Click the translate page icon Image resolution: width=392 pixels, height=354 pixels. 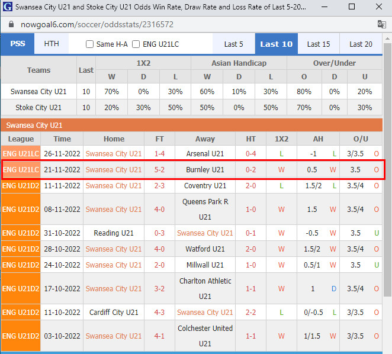click(x=382, y=24)
